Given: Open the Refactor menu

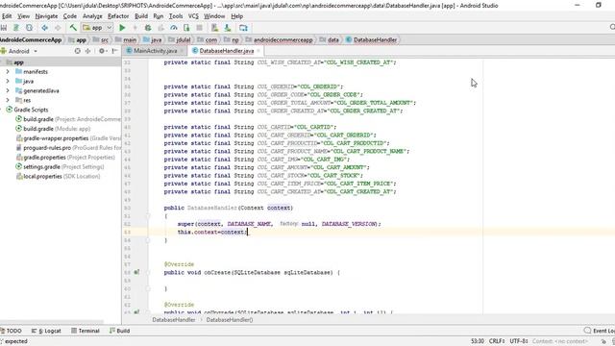Looking at the screenshot, I should click(x=118, y=16).
